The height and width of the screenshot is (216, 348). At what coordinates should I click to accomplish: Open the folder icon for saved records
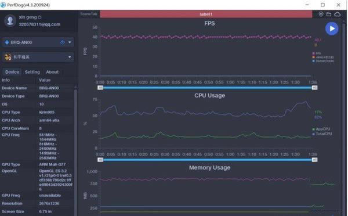(329, 14)
